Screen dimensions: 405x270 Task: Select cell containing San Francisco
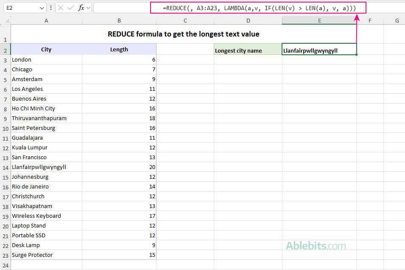[x=46, y=157]
